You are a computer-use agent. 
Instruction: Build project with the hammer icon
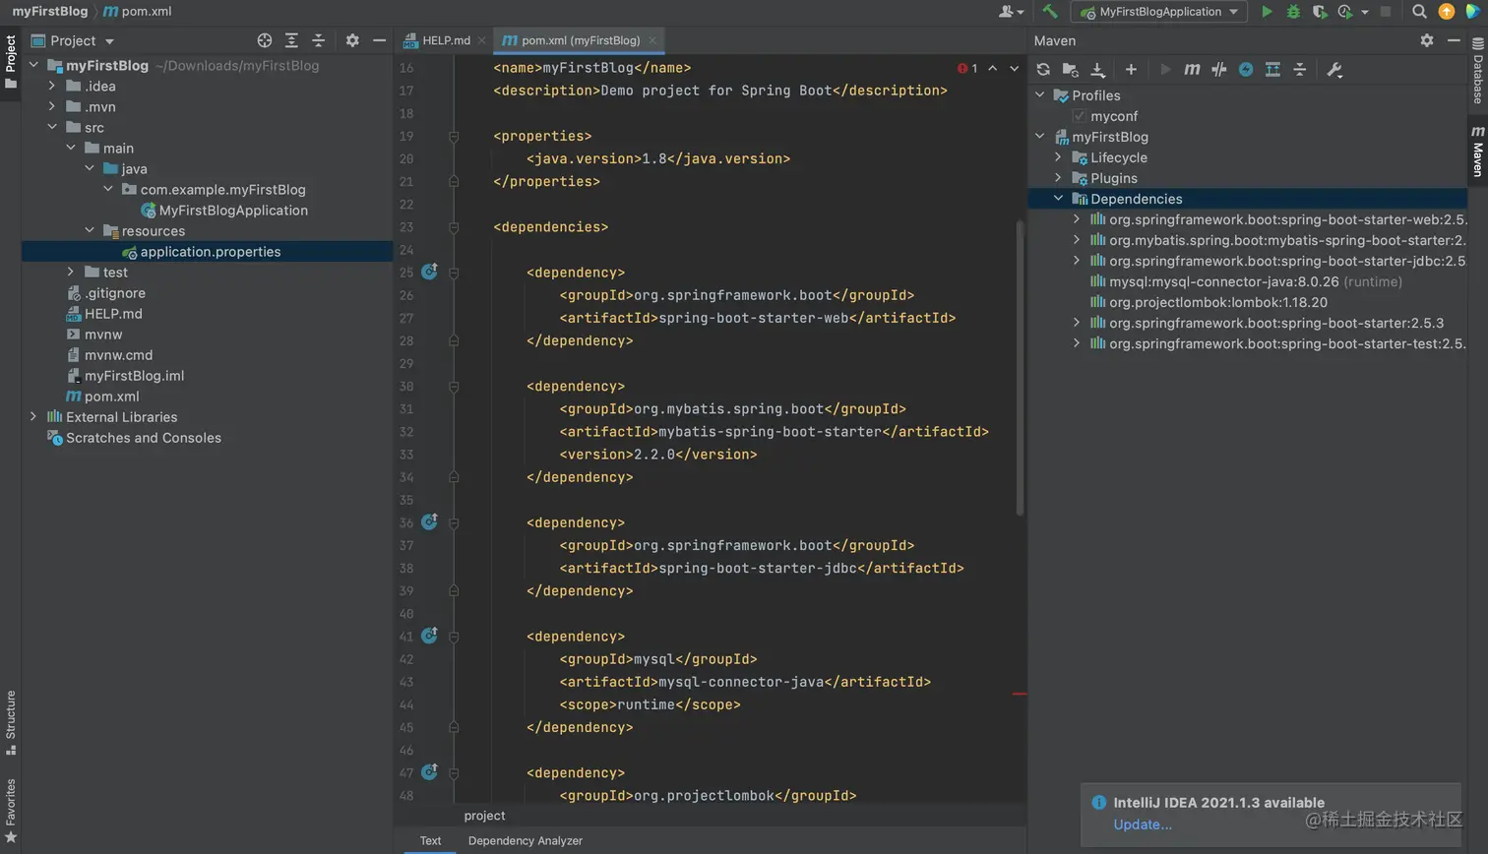click(1050, 12)
